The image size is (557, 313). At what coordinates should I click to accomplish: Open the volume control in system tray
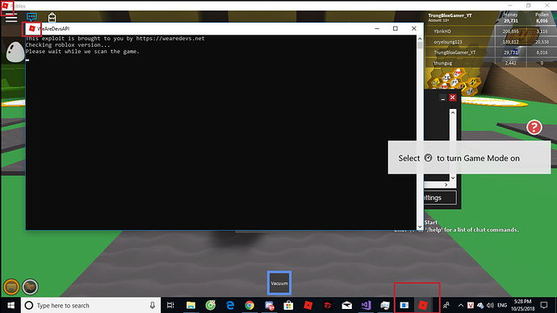(x=490, y=305)
